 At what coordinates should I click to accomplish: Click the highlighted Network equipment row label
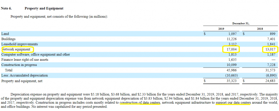17,49
